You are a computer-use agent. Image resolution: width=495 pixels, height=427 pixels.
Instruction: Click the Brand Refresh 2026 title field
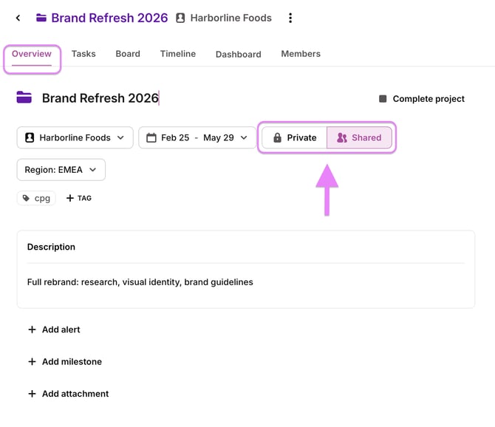pos(100,98)
